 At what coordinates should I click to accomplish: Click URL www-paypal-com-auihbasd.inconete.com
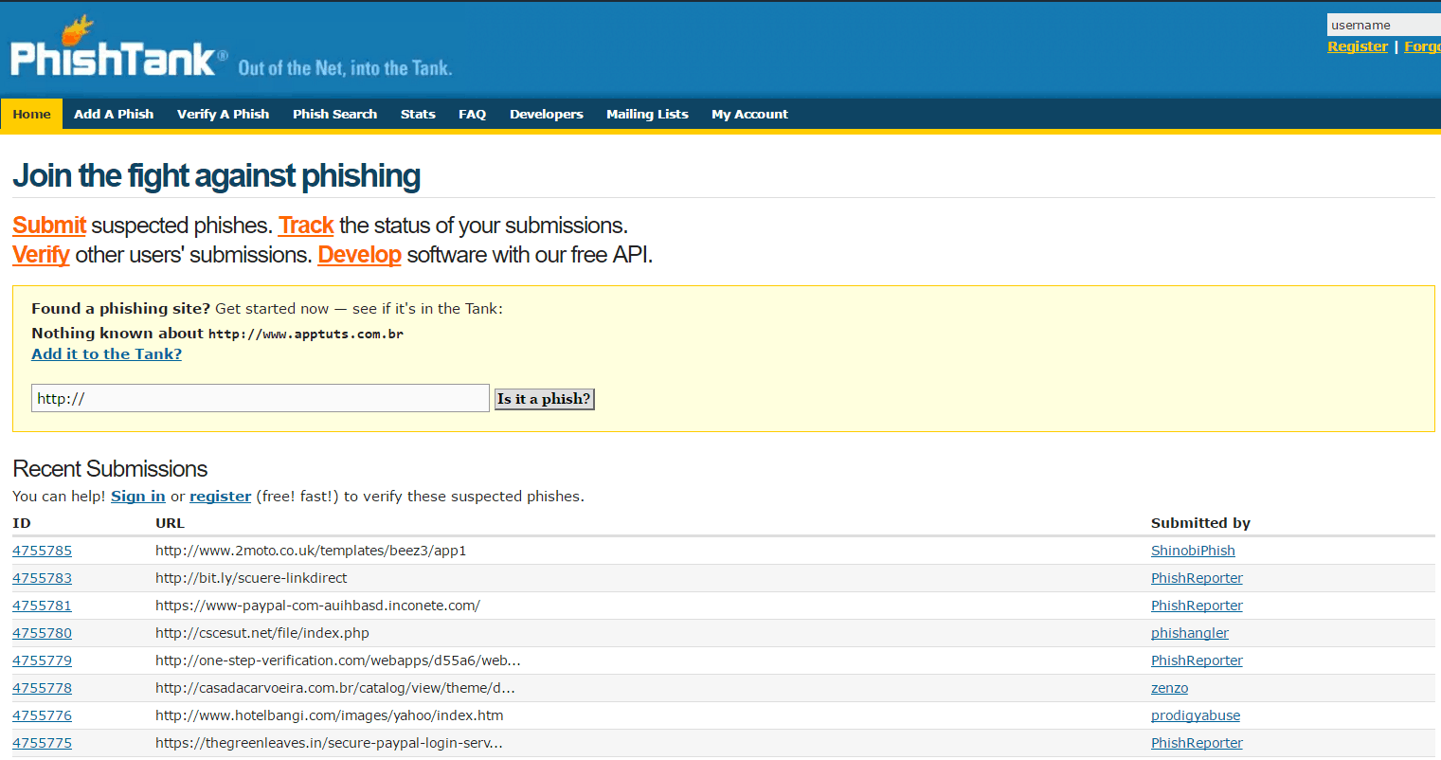coord(317,606)
